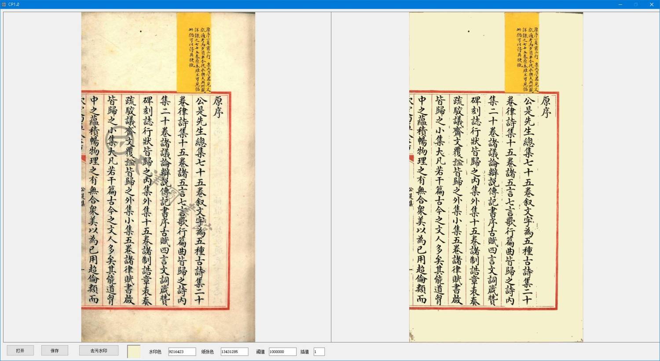
Task: Click the 原序 heading in the right image
Action: click(546, 107)
